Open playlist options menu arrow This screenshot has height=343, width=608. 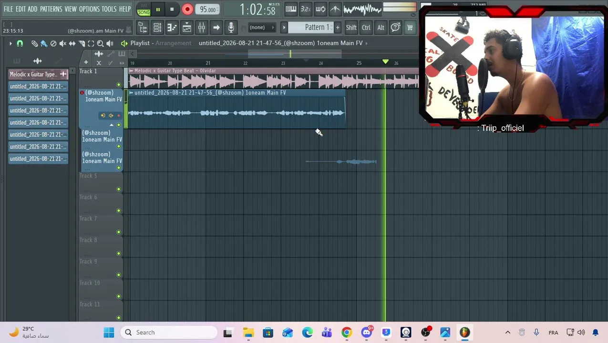point(10,43)
